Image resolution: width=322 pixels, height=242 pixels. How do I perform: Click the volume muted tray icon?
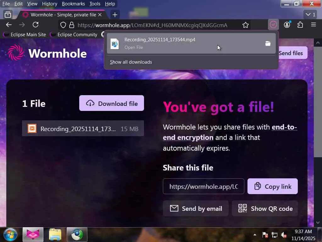click(284, 234)
